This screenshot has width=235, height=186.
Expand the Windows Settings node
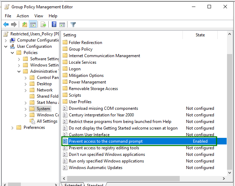pyautogui.click(x=19, y=65)
